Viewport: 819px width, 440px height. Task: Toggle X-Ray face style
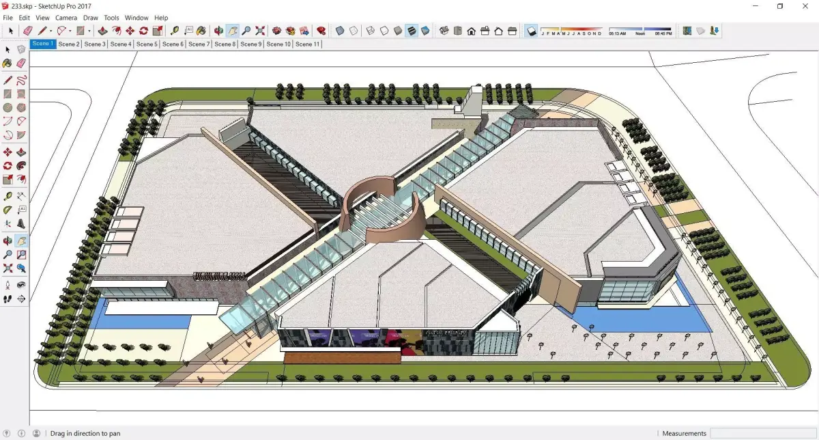point(339,31)
